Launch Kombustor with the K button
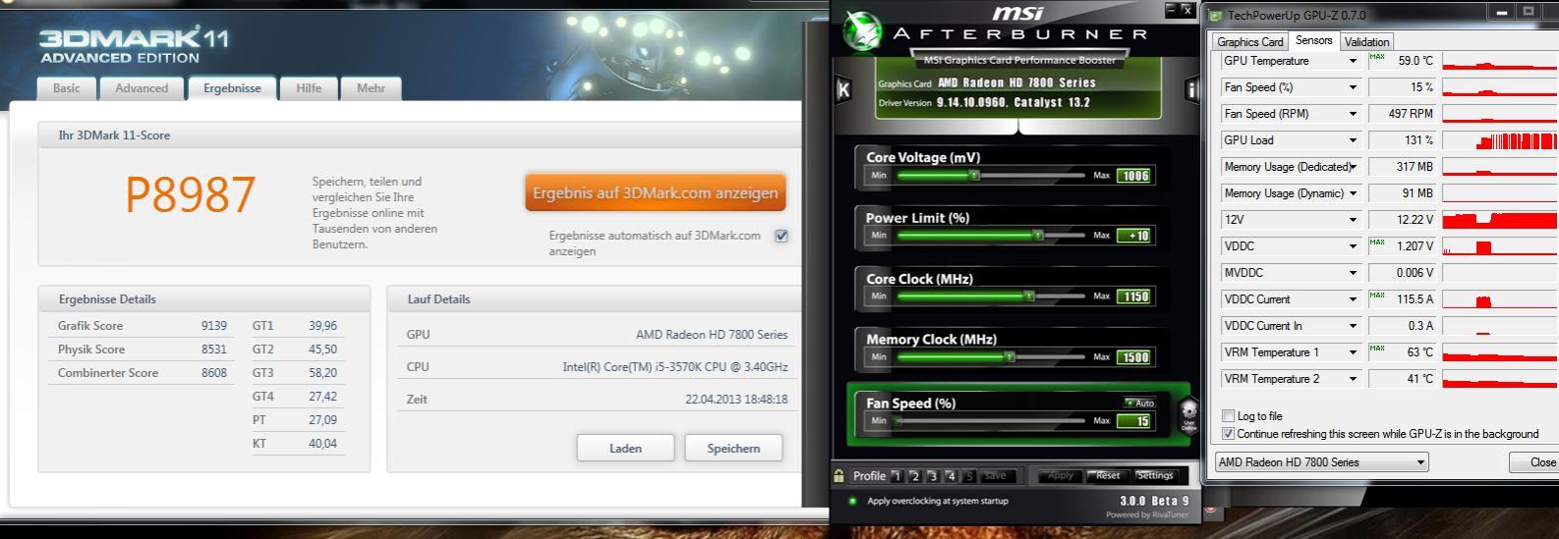1559x539 pixels. coord(843,89)
